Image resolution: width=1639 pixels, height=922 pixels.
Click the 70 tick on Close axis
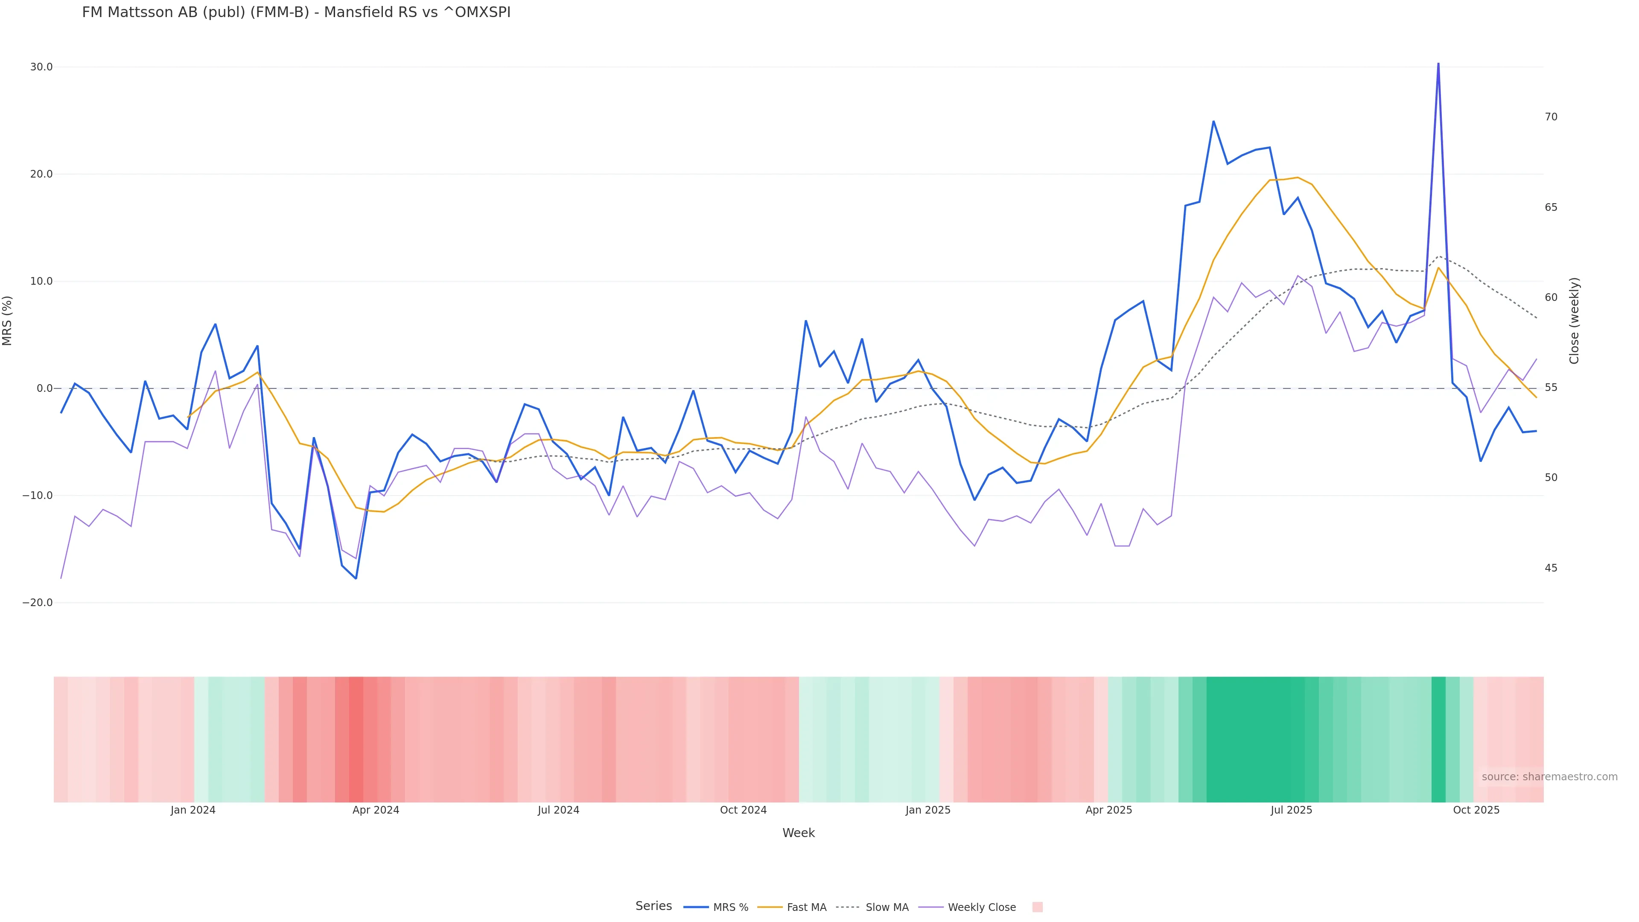(1551, 117)
